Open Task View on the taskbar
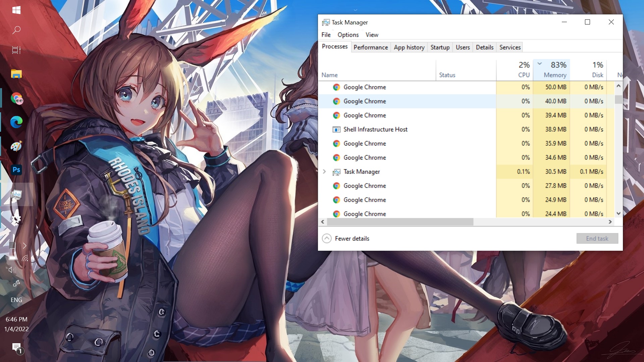The height and width of the screenshot is (362, 644). point(16,50)
